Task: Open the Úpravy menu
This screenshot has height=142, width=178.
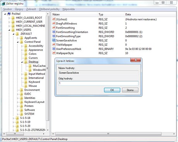Action: (19, 9)
